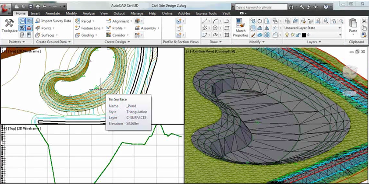The width and height of the screenshot is (369, 184).
Task: Click the Print icon in quick access toolbar
Action: coord(37,7)
